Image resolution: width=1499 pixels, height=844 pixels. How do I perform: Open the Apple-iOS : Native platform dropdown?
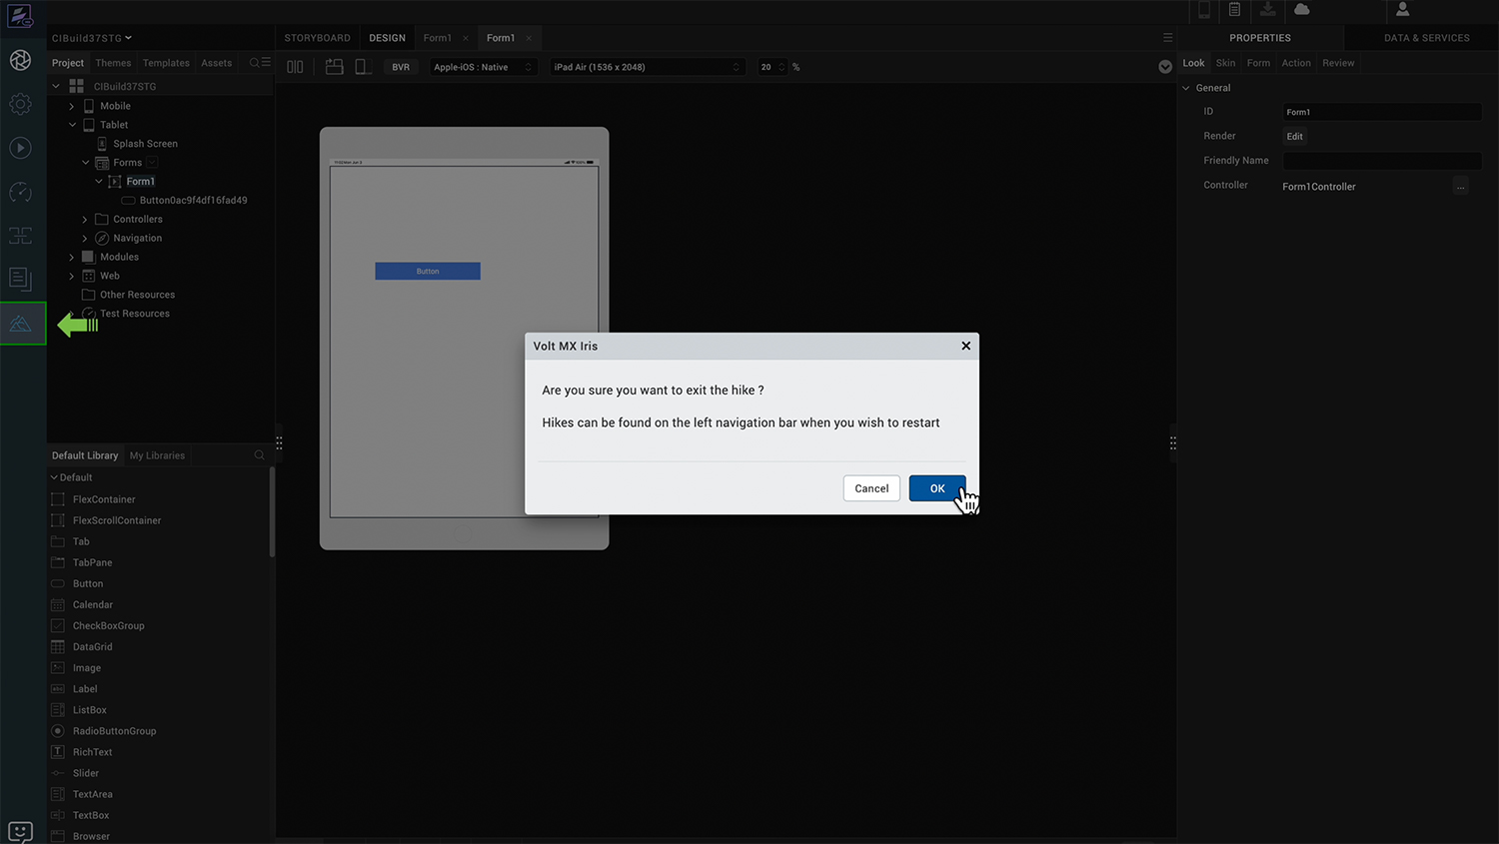[x=484, y=67]
